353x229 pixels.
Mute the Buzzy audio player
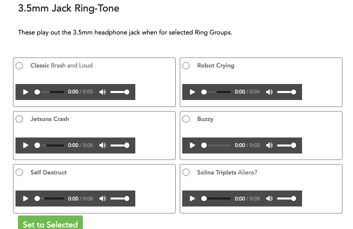click(270, 145)
